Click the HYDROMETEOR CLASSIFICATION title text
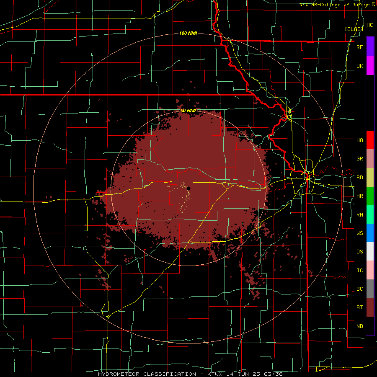377x377 pixels. [147, 374]
